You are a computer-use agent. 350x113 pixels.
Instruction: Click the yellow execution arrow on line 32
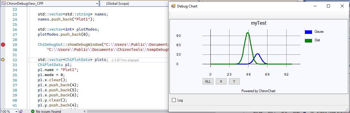coord(3,60)
